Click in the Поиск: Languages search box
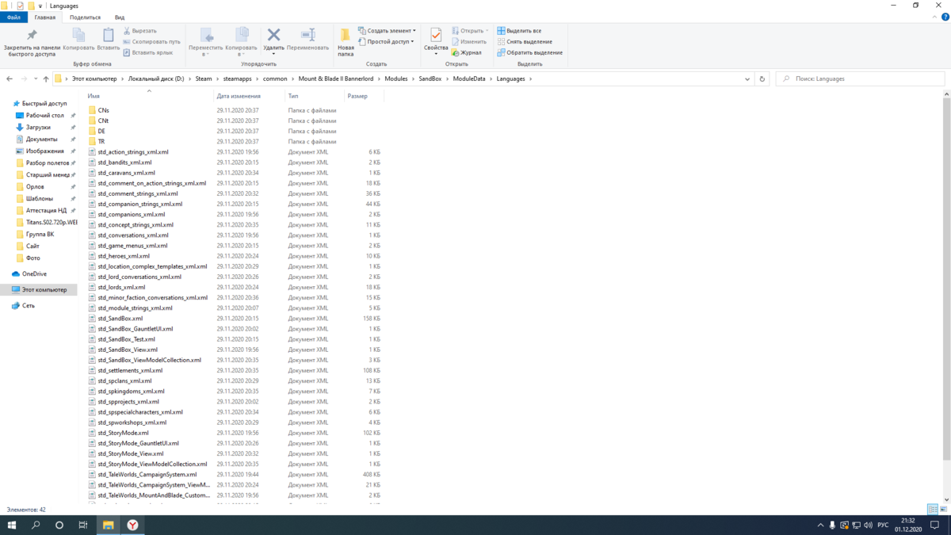This screenshot has height=535, width=951. (x=860, y=78)
